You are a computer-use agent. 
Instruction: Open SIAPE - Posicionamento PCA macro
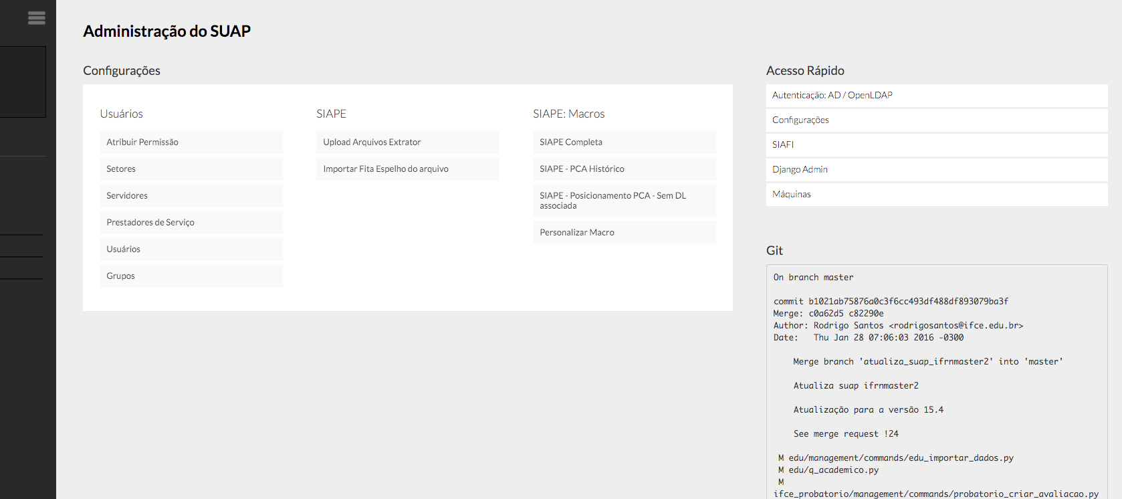tap(625, 201)
